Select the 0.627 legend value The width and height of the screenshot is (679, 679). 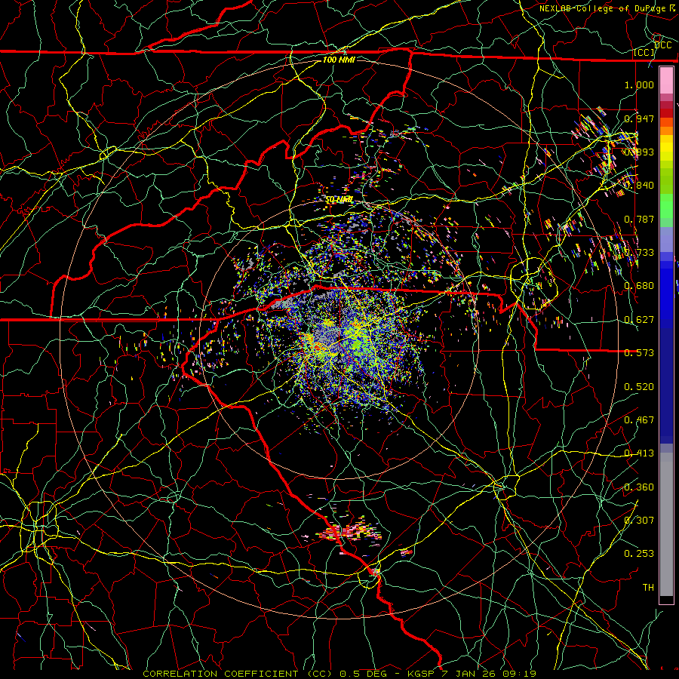point(639,320)
